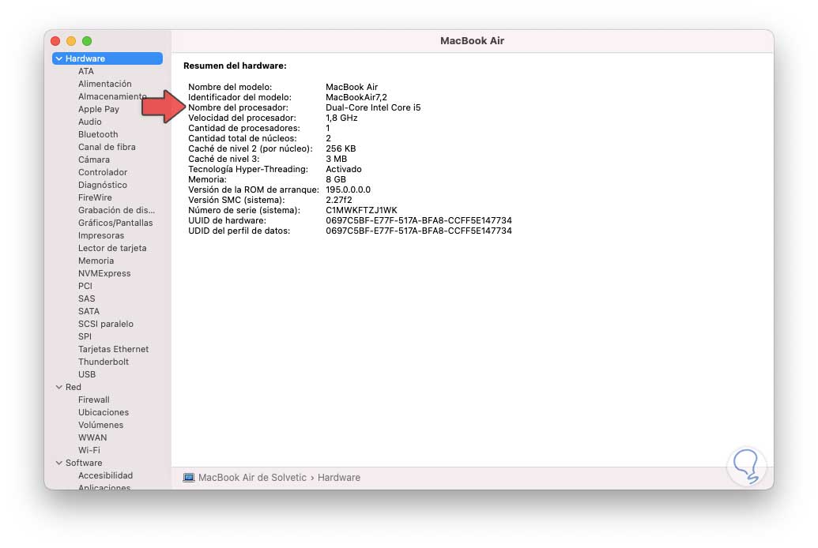Image resolution: width=818 pixels, height=548 pixels.
Task: Collapse the Red section chevron
Action: [59, 387]
